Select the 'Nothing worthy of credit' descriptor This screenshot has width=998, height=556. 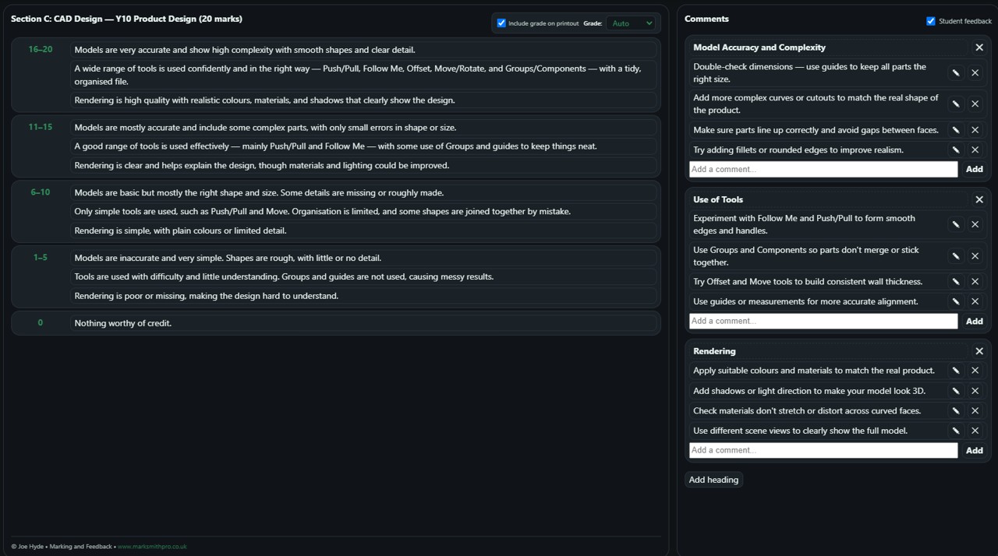(363, 323)
